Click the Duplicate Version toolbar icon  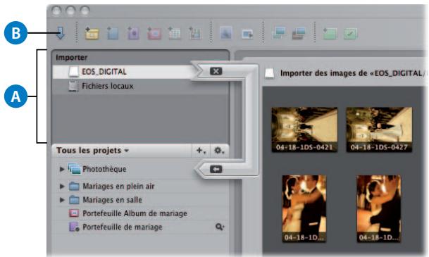pos(299,33)
